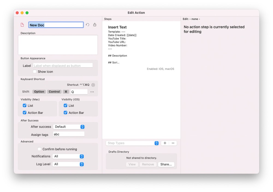Remove the step with the minus button

[173, 143]
